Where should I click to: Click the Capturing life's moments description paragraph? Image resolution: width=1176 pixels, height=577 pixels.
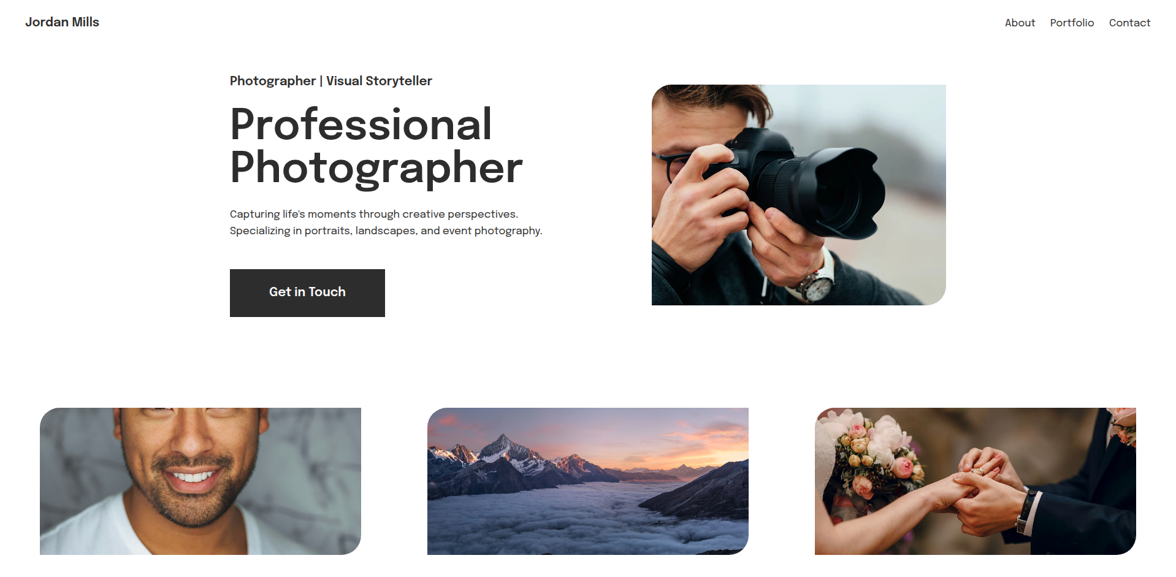pos(386,222)
